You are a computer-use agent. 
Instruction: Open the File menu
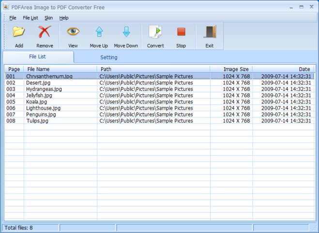13,18
